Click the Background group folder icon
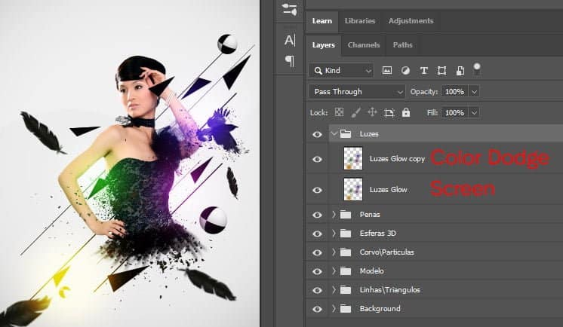The image size is (563, 327). [x=346, y=309]
